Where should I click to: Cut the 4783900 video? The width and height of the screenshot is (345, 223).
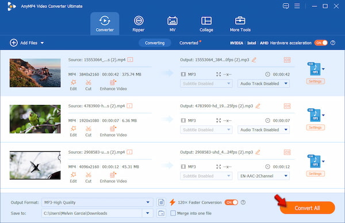click(88, 131)
